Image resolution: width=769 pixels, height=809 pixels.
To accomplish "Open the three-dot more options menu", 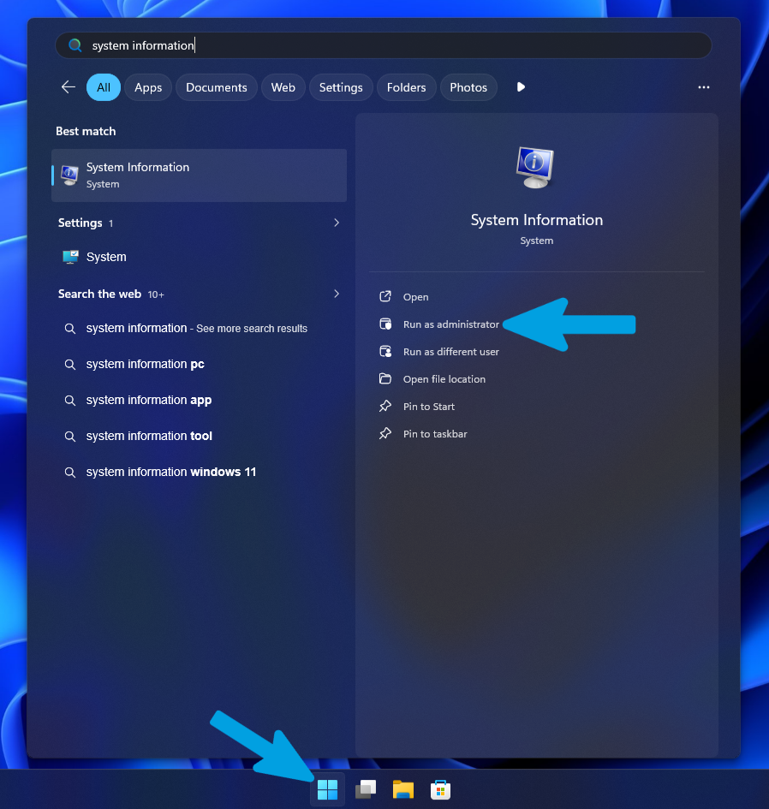I will click(x=703, y=87).
